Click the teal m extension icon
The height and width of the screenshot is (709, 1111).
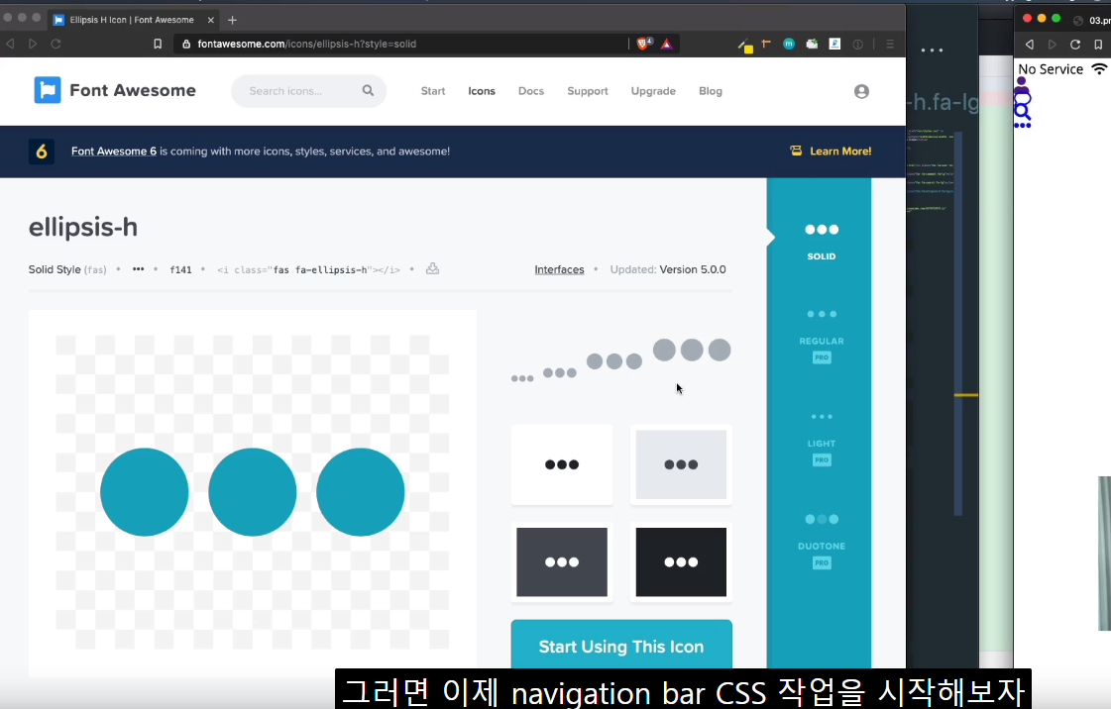(x=789, y=44)
